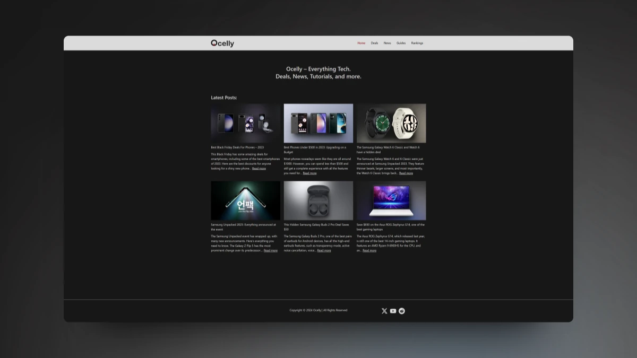The width and height of the screenshot is (637, 358).
Task: Click the Galaxy Watch 6 thumbnail
Action: (x=391, y=123)
